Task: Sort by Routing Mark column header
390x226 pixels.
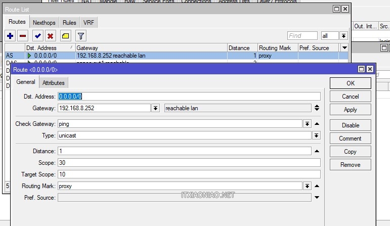Action: coord(278,48)
